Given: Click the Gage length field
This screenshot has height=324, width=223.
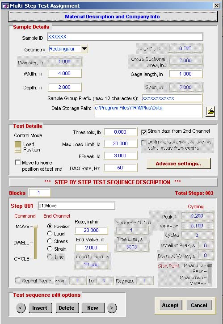Looking at the screenshot, I should point(185,74).
